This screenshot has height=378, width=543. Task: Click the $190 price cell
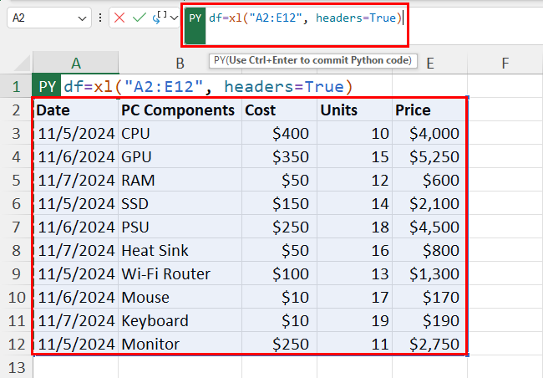pos(429,320)
